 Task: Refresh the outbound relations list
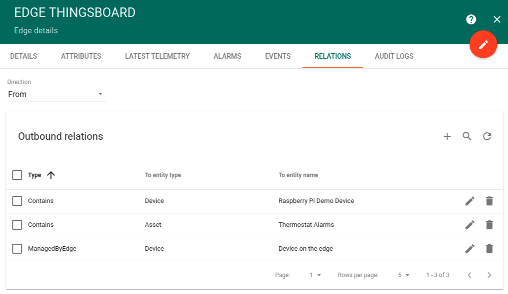[x=487, y=136]
